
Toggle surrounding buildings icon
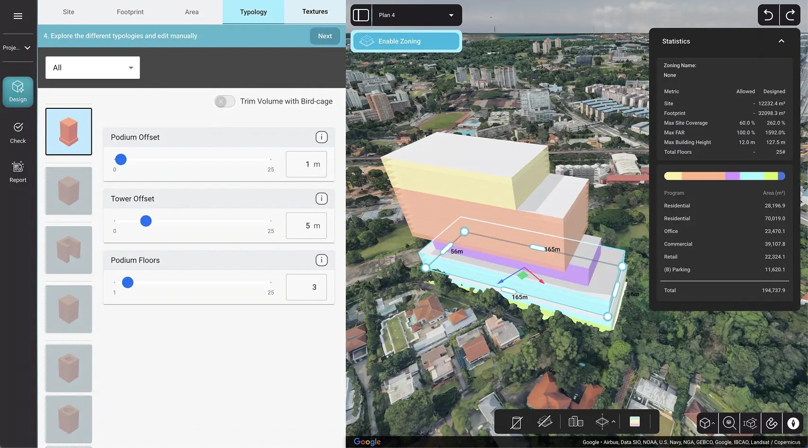coord(576,422)
